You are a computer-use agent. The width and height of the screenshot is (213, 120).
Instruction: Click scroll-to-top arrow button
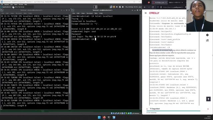click(x=208, y=99)
